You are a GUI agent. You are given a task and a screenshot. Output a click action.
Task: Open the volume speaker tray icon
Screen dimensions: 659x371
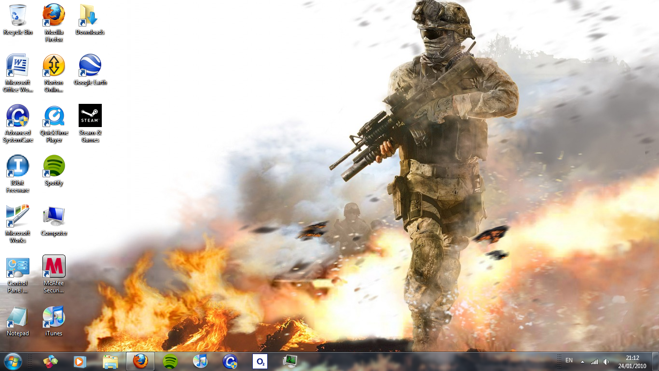606,362
